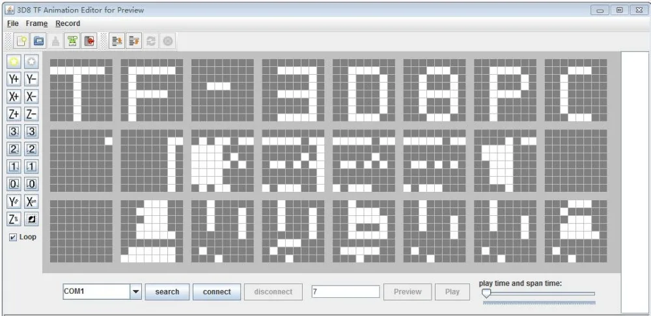Open the File menu
Image resolution: width=651 pixels, height=316 pixels.
coord(13,23)
